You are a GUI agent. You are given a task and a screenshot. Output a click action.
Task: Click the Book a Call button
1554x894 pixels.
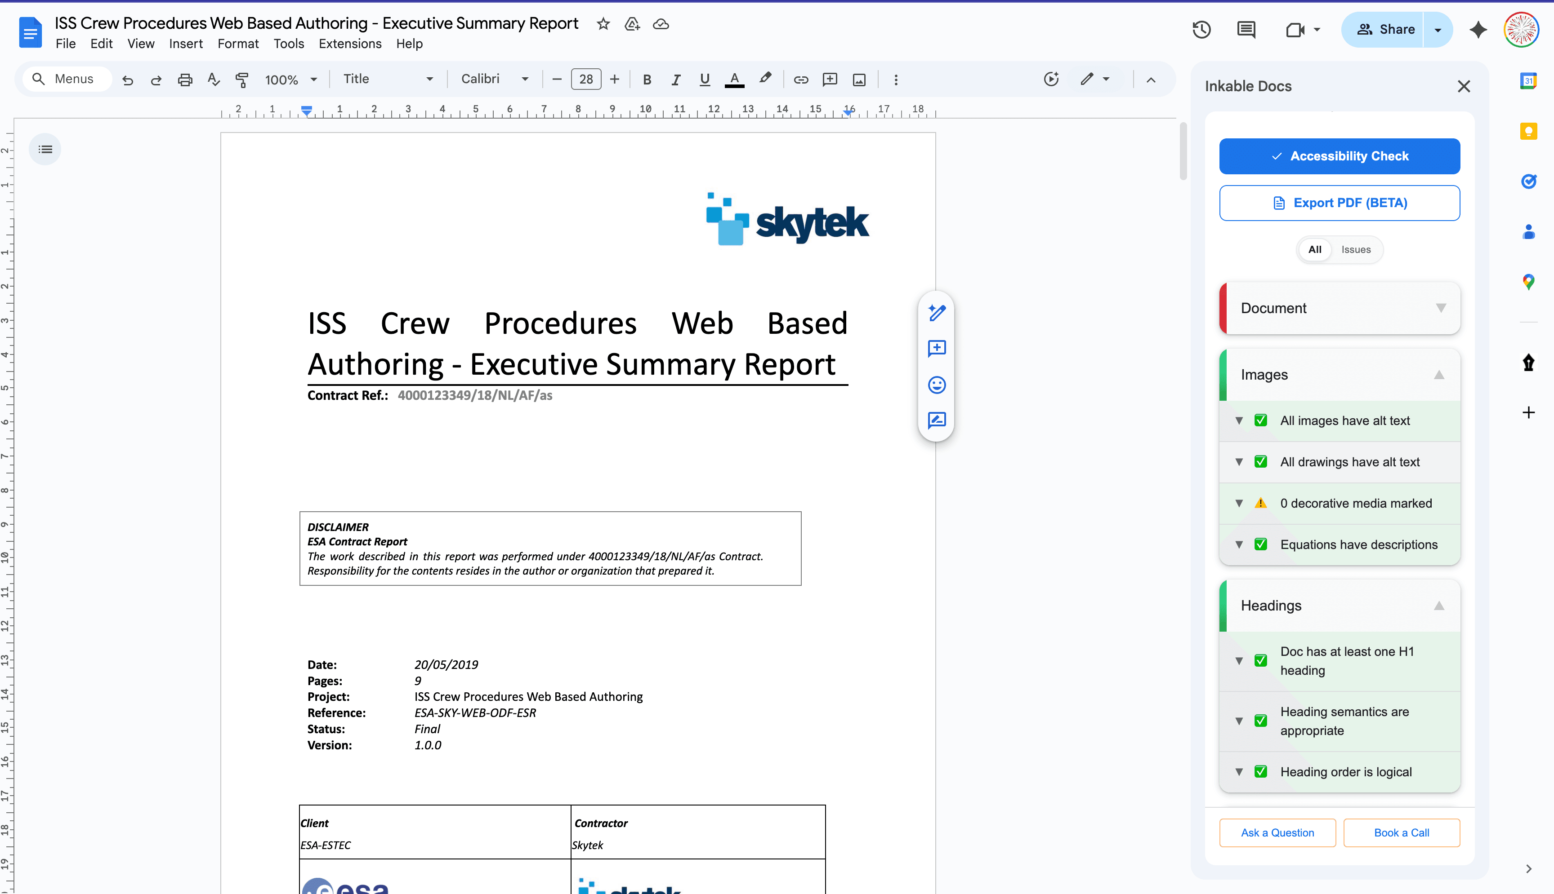click(1402, 832)
